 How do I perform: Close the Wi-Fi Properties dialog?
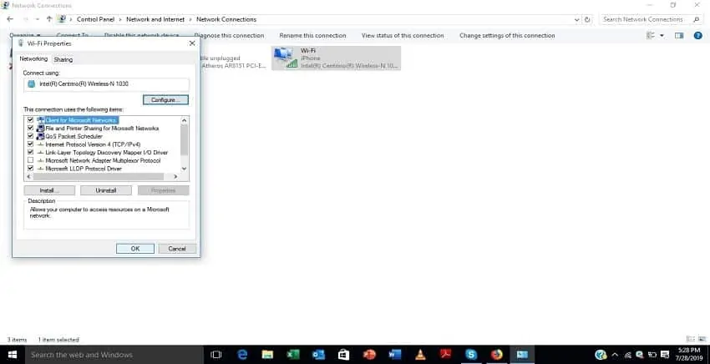coord(192,43)
